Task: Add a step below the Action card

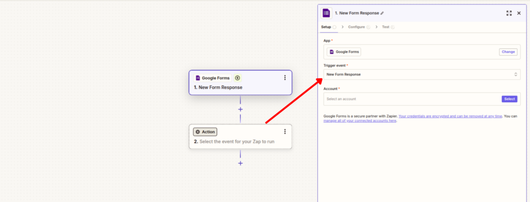Action: point(240,163)
